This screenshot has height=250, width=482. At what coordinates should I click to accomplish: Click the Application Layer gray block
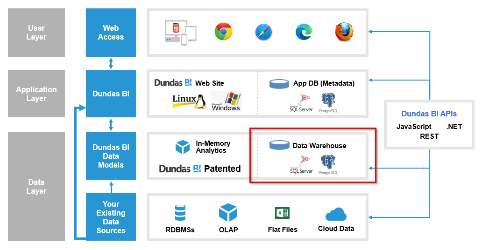click(36, 94)
